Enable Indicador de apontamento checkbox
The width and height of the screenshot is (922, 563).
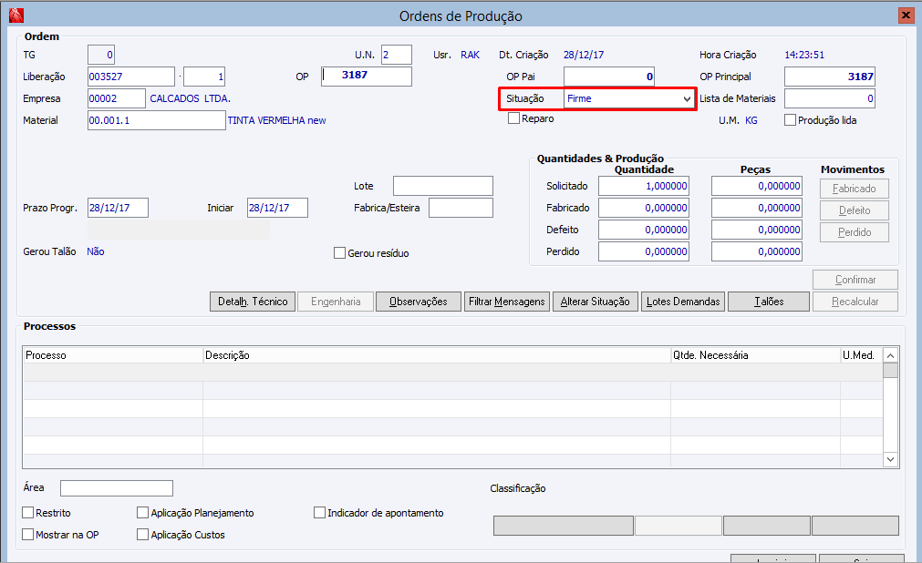click(x=319, y=513)
